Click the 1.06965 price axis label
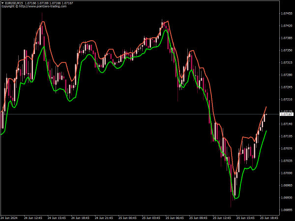 pos(287,185)
